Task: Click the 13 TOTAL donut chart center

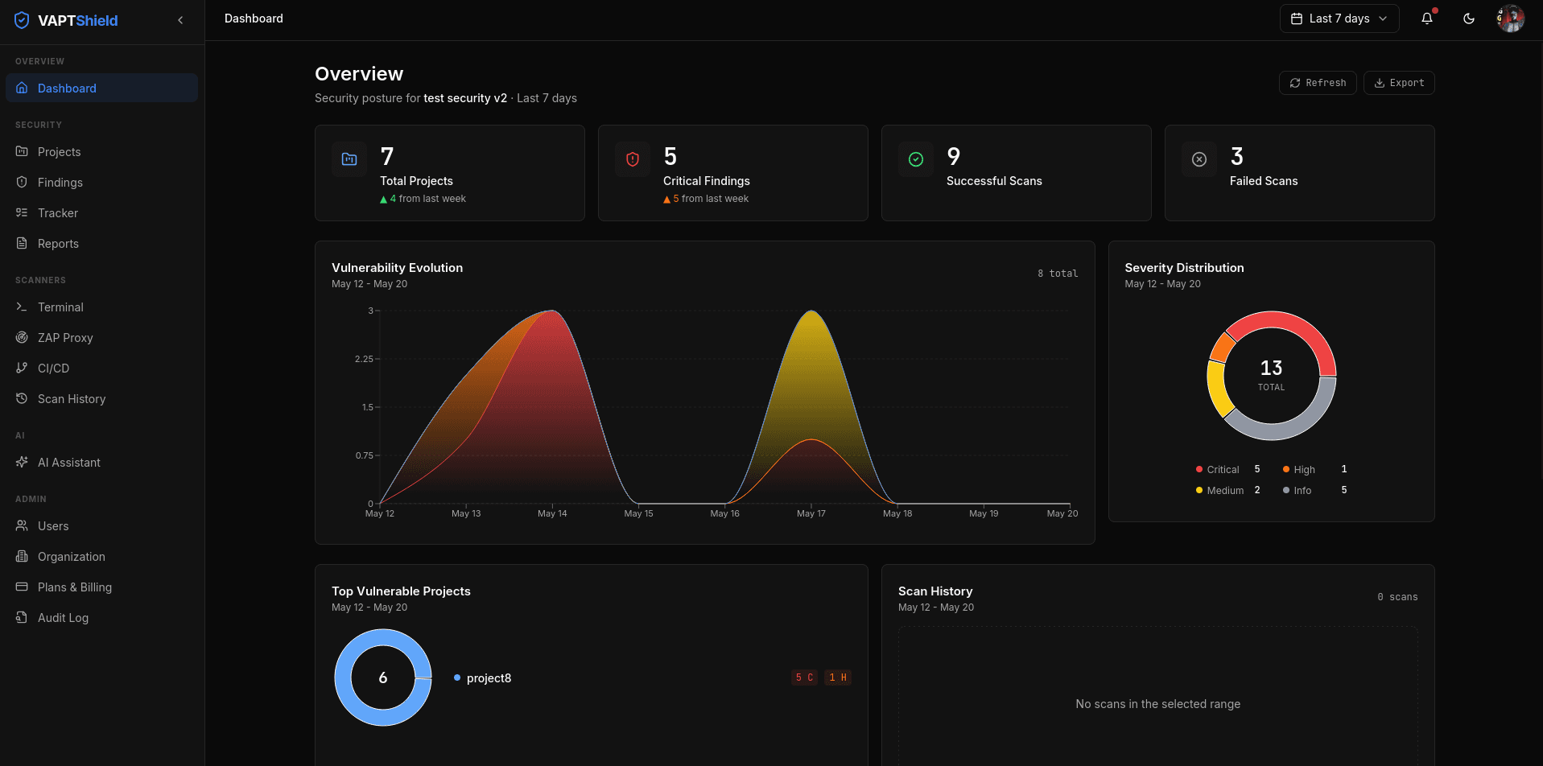Action: tap(1271, 375)
